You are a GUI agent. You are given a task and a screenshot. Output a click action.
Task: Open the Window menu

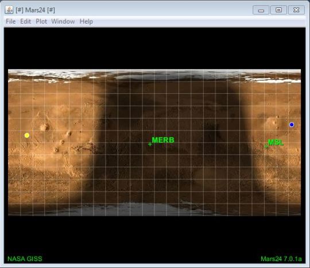point(63,21)
